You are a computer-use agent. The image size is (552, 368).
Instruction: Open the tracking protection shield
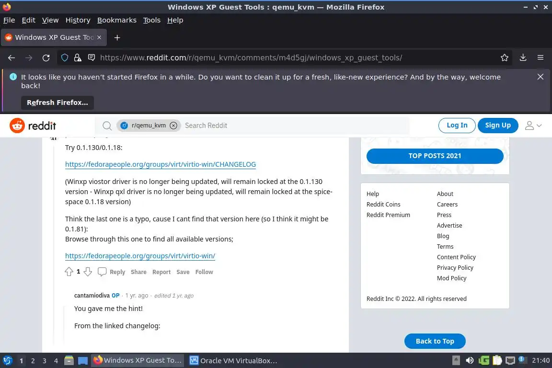[x=65, y=58]
